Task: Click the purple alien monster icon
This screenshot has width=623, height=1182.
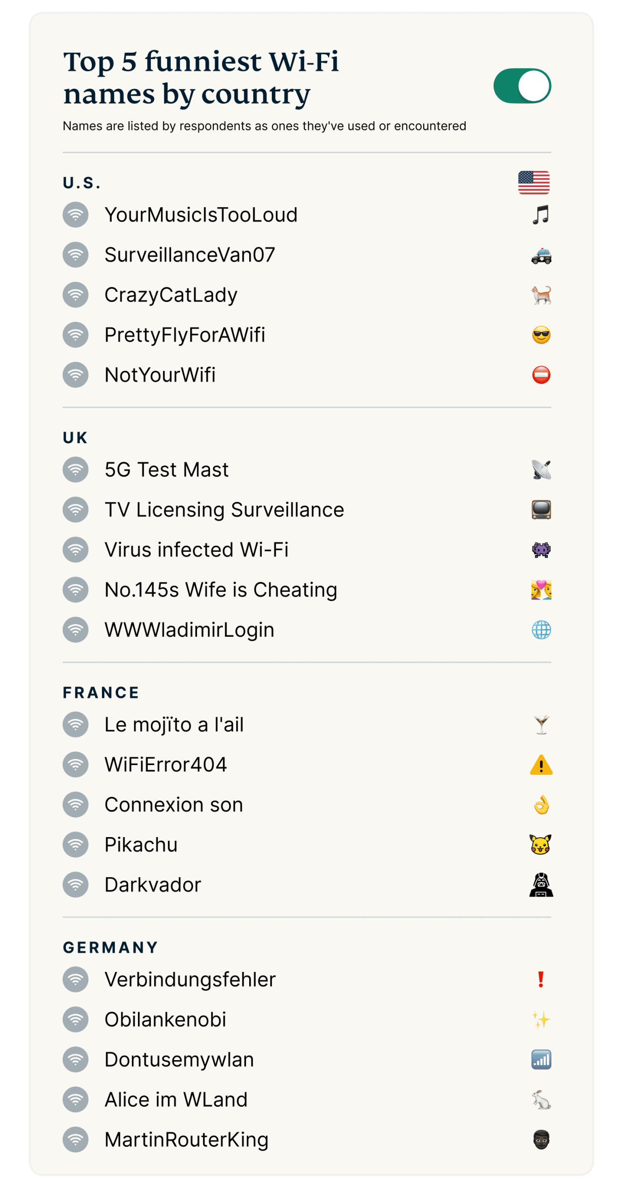Action: point(541,549)
